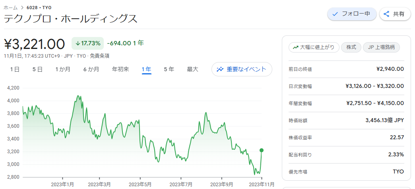Click the 2023年1月 axis label

coord(63,184)
